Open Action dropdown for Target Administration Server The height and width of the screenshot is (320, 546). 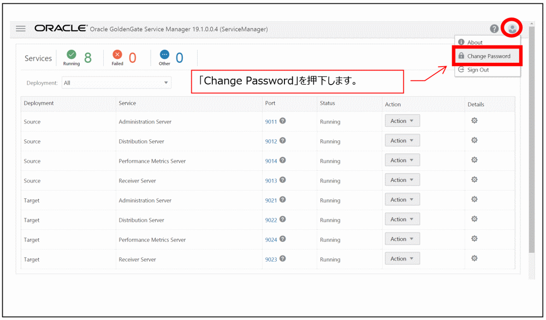point(402,199)
